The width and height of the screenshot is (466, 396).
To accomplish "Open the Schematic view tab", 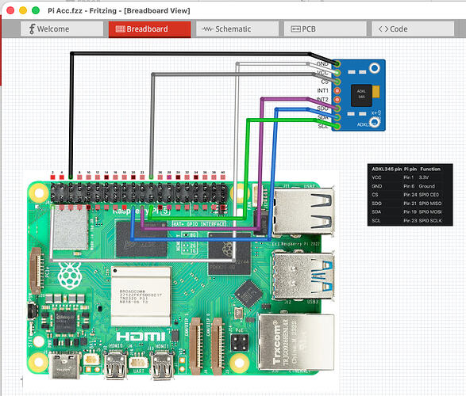I will point(237,29).
